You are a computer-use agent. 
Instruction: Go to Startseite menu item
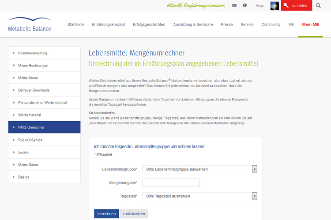pos(75,24)
